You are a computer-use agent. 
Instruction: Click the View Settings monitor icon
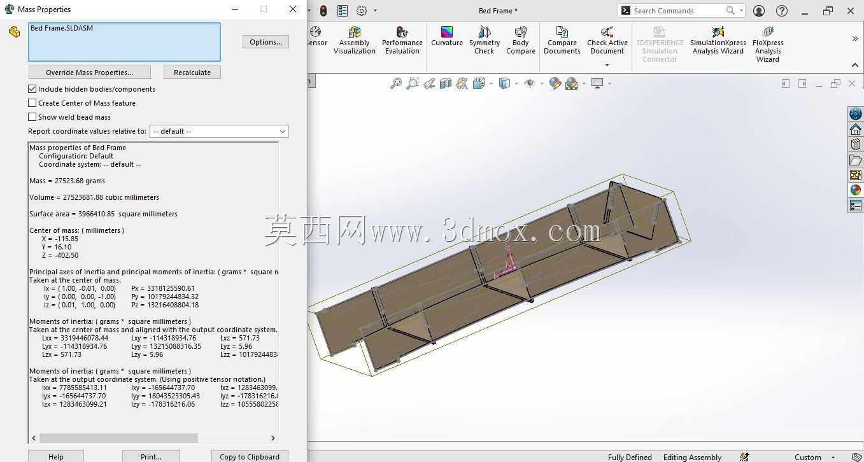click(597, 83)
